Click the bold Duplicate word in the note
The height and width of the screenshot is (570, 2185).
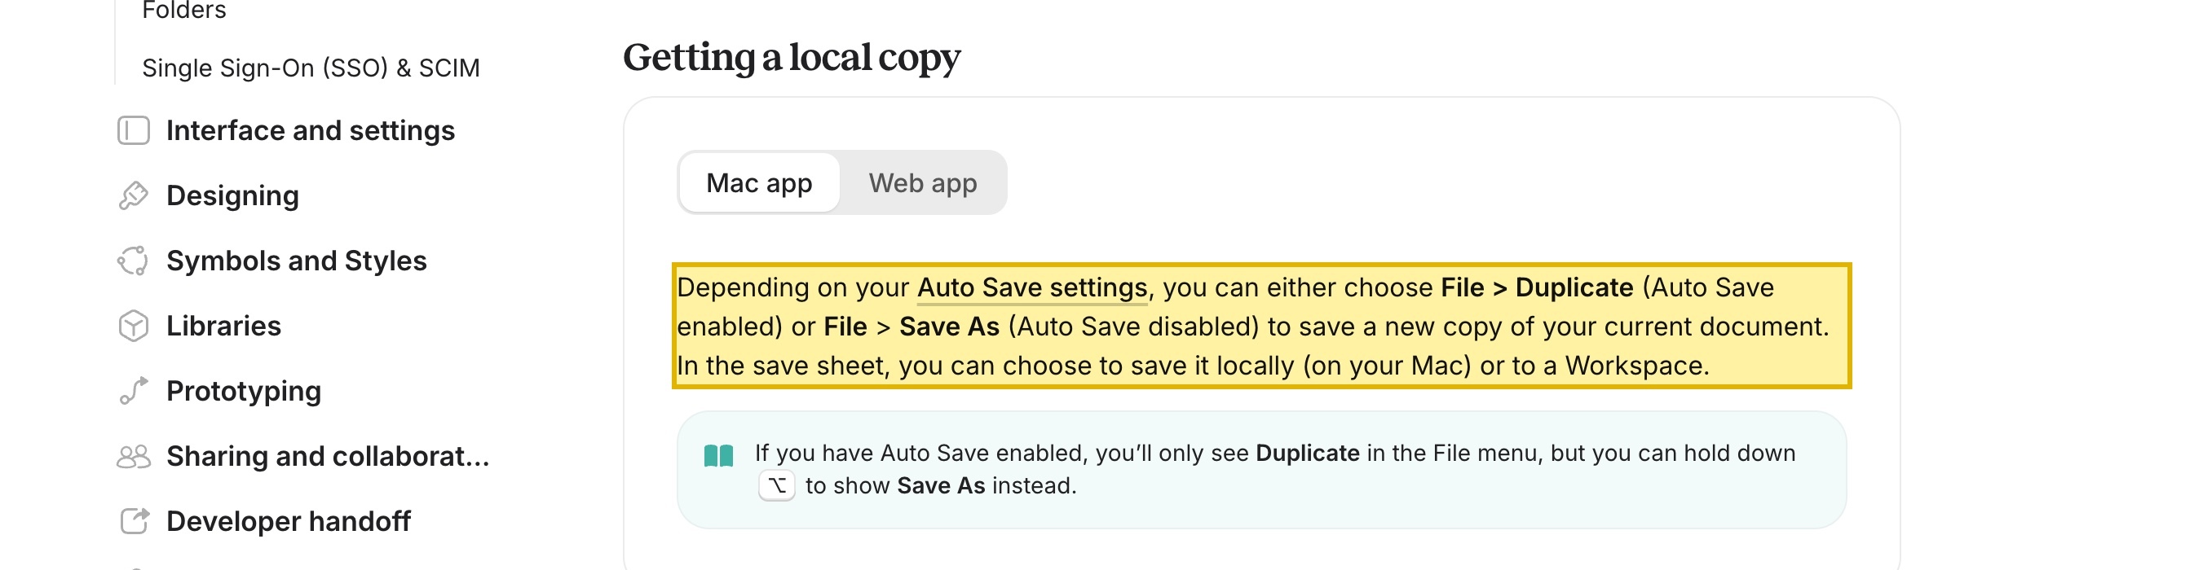click(x=1307, y=453)
